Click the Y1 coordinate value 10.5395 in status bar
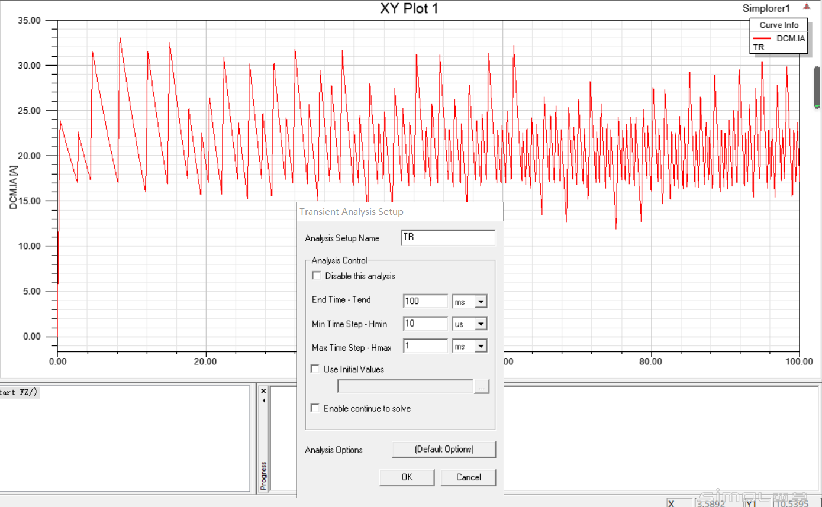 (791, 503)
